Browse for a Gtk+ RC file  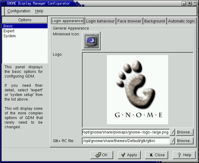tap(185, 141)
